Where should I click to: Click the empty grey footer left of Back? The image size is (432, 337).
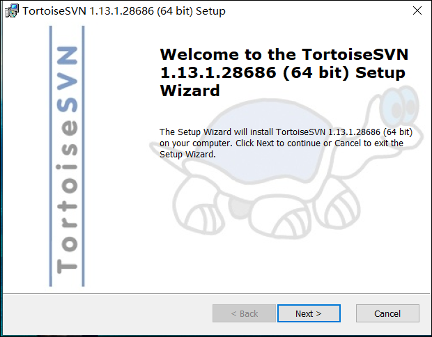107,314
